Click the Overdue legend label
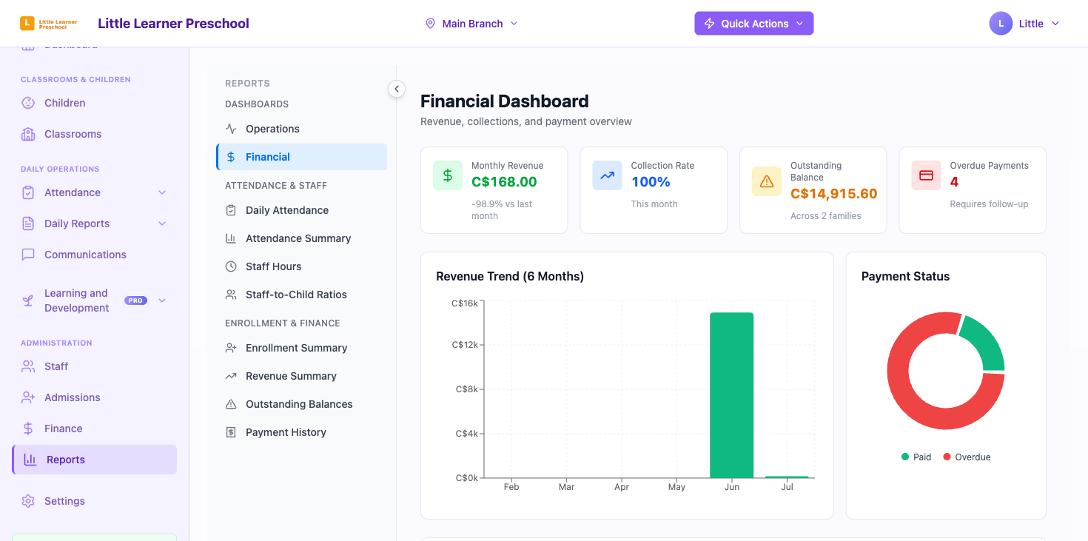This screenshot has height=541, width=1088. tap(973, 457)
